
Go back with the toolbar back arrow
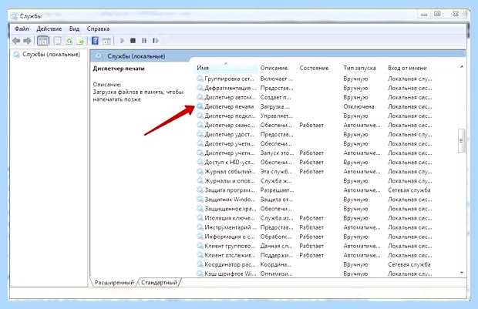[x=16, y=41]
